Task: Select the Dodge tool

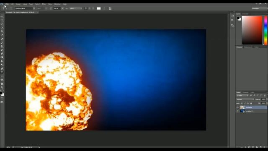Action: (2, 65)
